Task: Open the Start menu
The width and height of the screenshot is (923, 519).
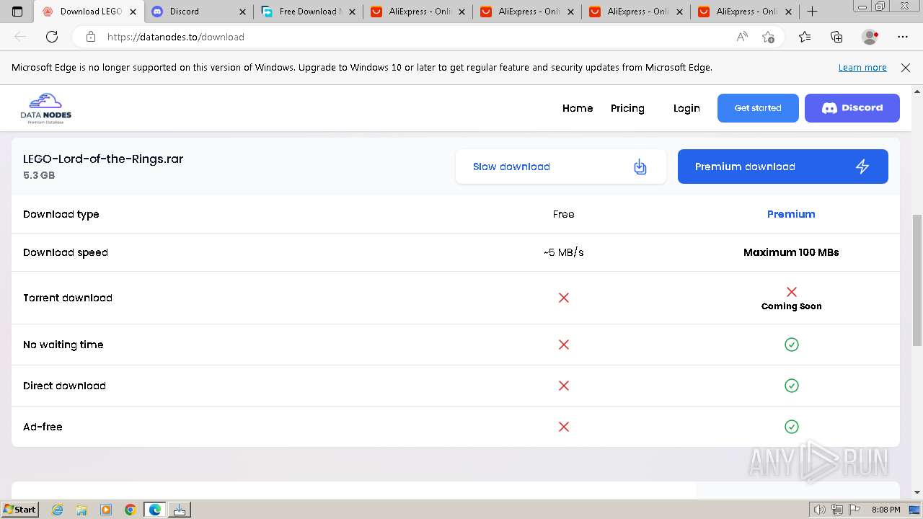Action: click(x=19, y=510)
